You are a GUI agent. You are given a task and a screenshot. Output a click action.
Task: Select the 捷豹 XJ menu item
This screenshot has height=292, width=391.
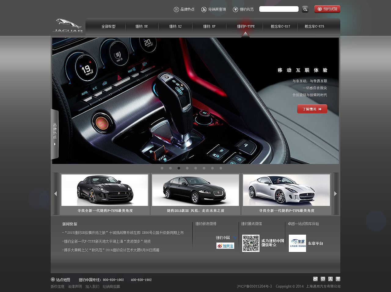tap(176, 27)
